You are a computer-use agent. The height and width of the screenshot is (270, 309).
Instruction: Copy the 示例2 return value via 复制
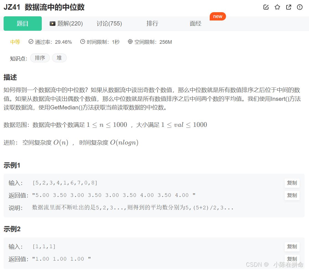pos(292,259)
